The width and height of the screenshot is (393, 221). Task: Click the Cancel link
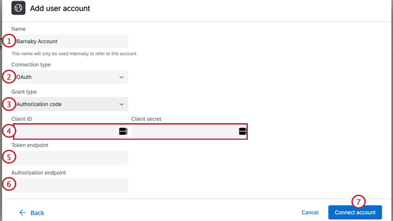(310, 213)
